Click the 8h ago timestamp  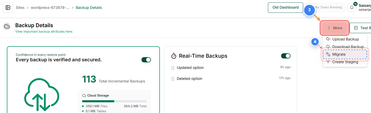[285, 67]
